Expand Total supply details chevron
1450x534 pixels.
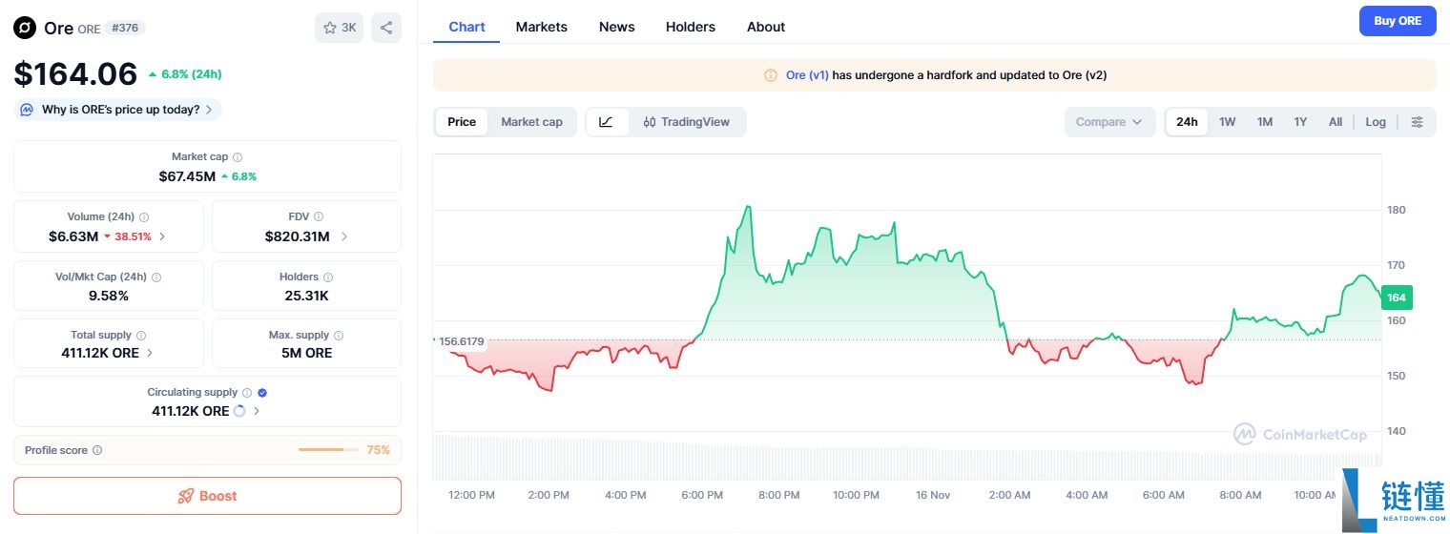tap(150, 353)
